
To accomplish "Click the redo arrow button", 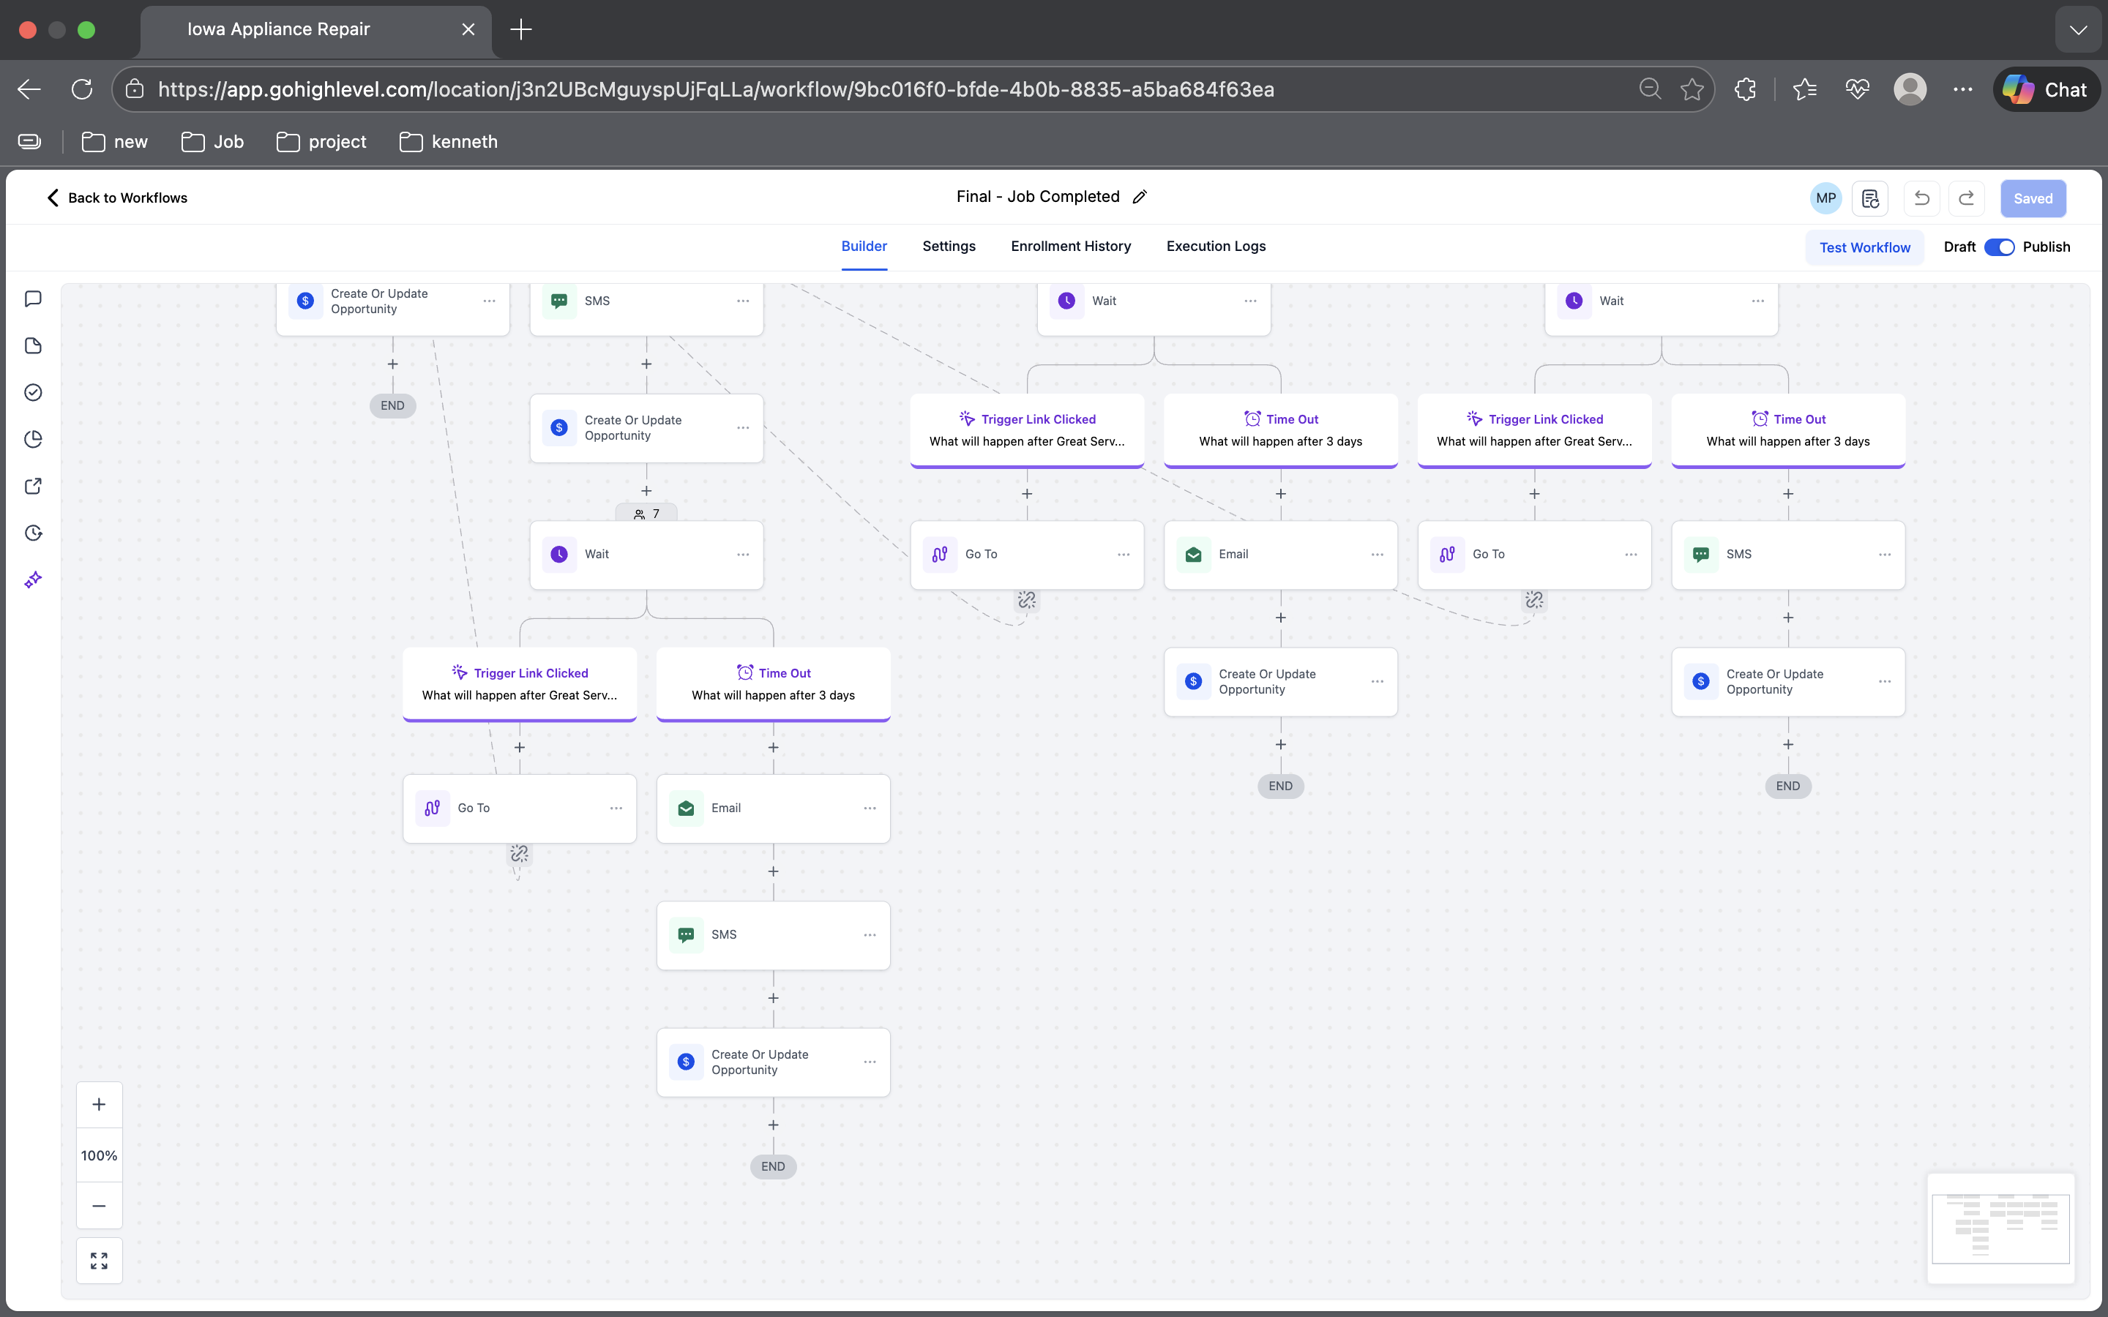I will pyautogui.click(x=1966, y=198).
